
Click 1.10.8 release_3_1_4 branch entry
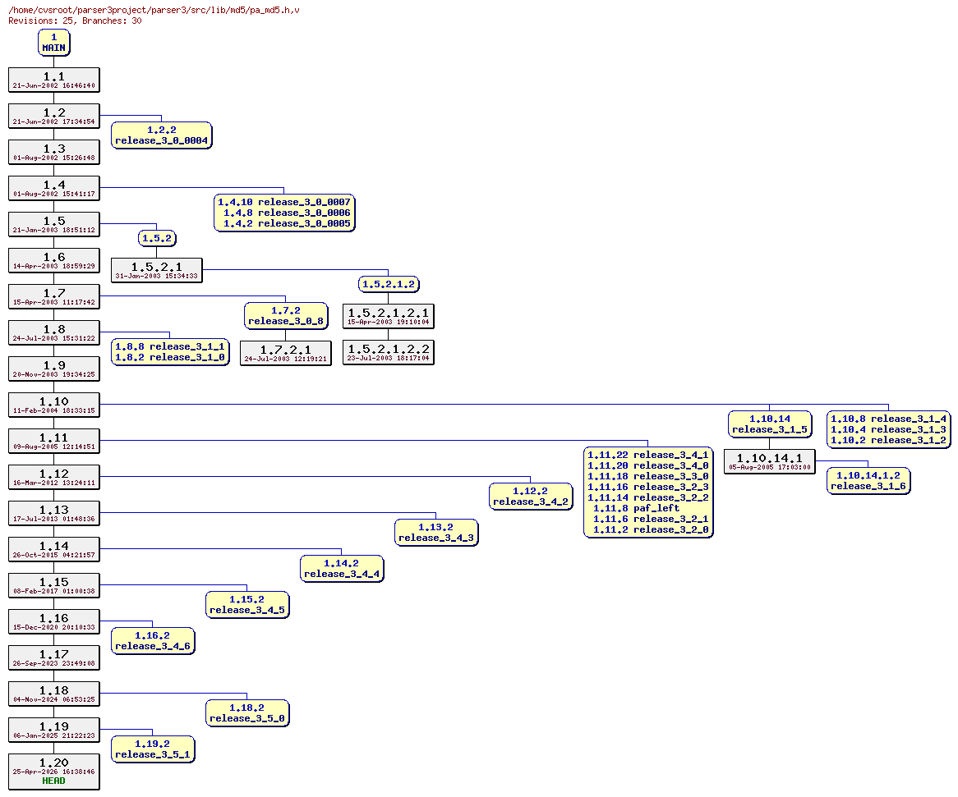(x=888, y=419)
